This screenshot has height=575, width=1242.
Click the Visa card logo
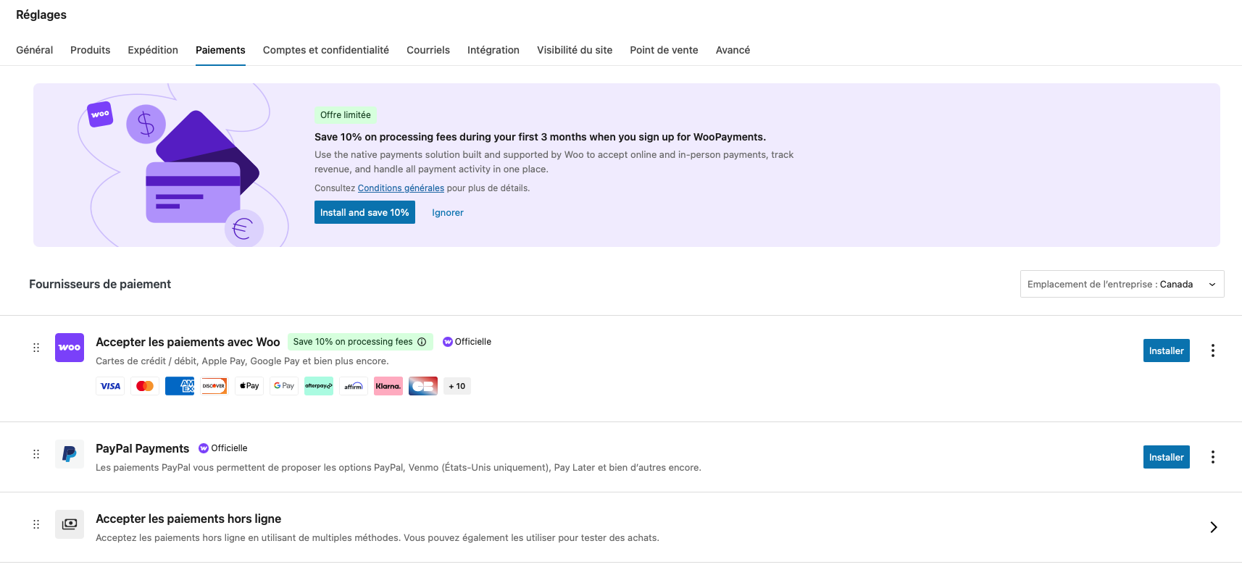click(x=110, y=386)
